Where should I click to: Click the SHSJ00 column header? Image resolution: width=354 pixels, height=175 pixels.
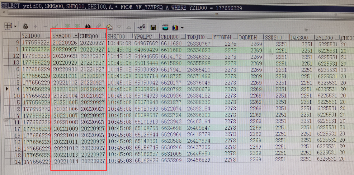[x=120, y=37]
